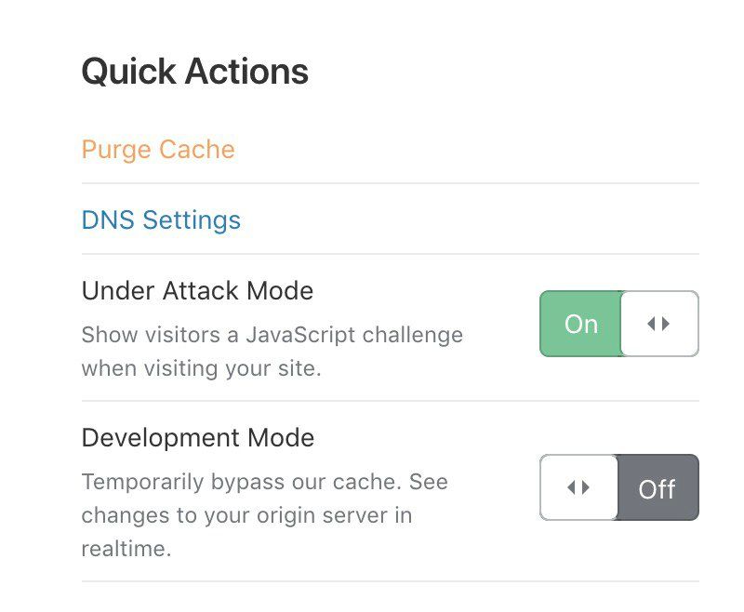744x612 pixels.
Task: Select the Under Attack Mode title text
Action: tap(197, 290)
